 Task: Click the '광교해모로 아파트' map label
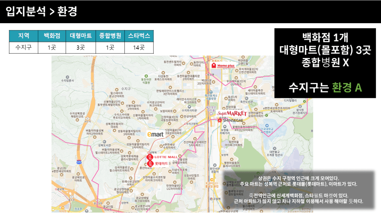click(x=79, y=179)
